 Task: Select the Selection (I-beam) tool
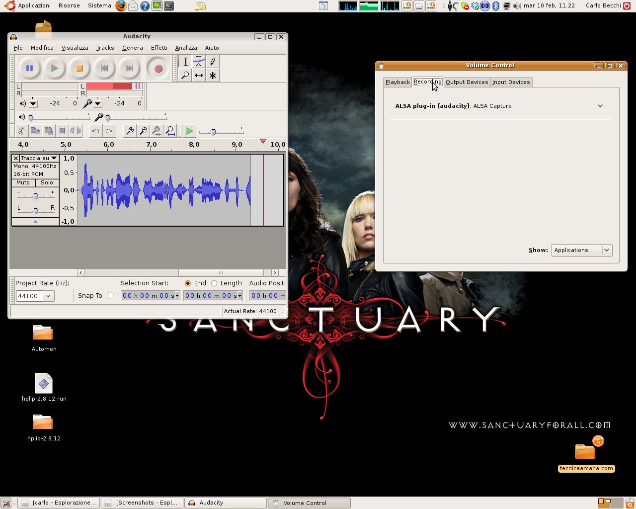(185, 62)
